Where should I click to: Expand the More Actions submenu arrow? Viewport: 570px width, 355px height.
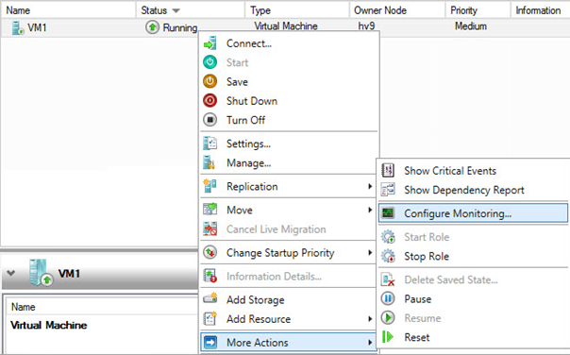(370, 343)
